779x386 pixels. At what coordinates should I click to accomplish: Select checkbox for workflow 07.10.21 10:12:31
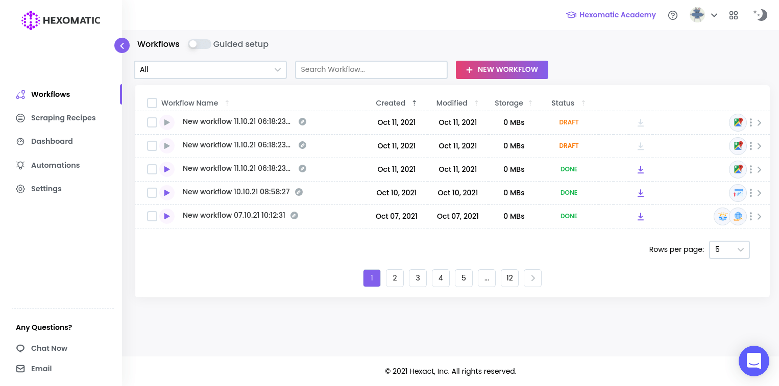pyautogui.click(x=152, y=216)
